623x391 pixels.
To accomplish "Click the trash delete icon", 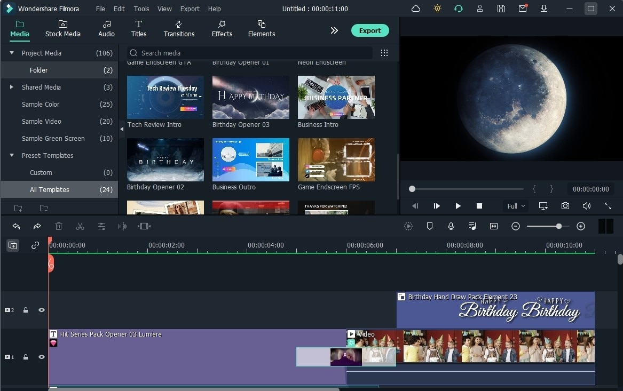I will coord(58,226).
